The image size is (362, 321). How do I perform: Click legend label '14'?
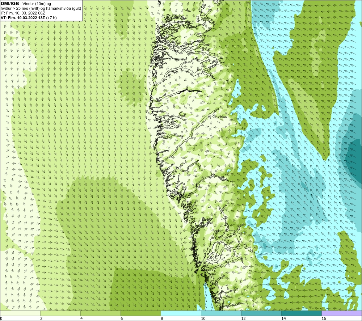pyautogui.click(x=283, y=318)
